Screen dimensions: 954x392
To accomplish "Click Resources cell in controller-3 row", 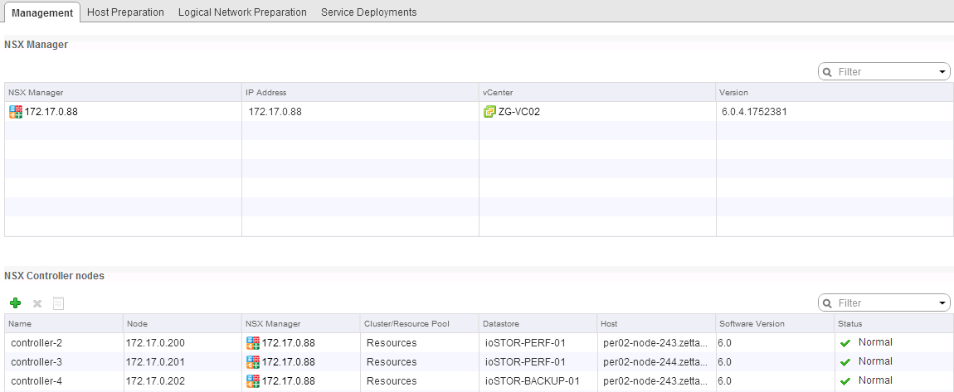I will tap(392, 362).
